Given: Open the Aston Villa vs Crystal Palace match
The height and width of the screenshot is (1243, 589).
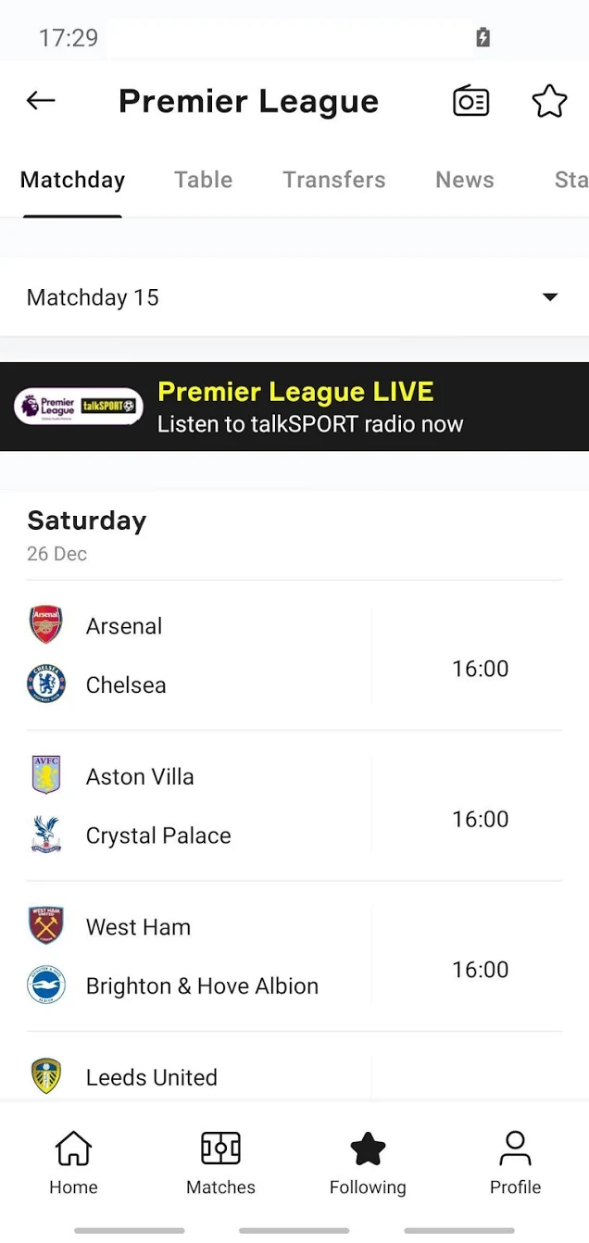Looking at the screenshot, I should 294,806.
